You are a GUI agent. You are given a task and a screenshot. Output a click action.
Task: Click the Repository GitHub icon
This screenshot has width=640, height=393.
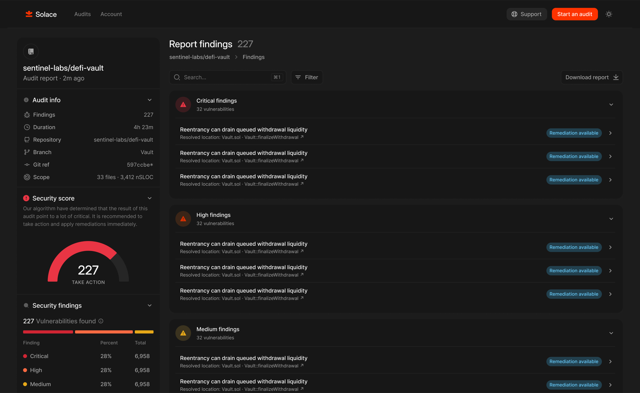click(x=27, y=140)
